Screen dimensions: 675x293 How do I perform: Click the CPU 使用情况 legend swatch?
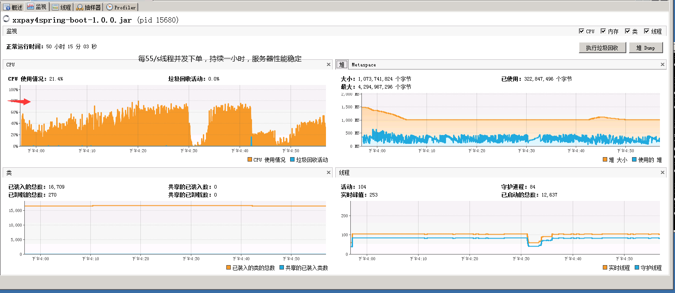coord(250,160)
